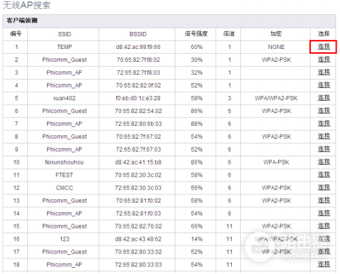Connect to the CMCC network

click(x=324, y=188)
